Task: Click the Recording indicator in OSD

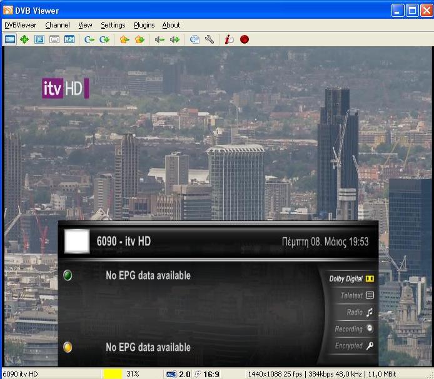Action: [354, 328]
